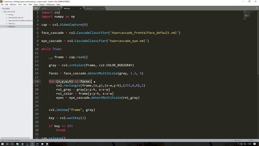Click 'waitKey' on line 27
Image resolution: width=259 pixels, height=146 pixels.
(x=74, y=118)
